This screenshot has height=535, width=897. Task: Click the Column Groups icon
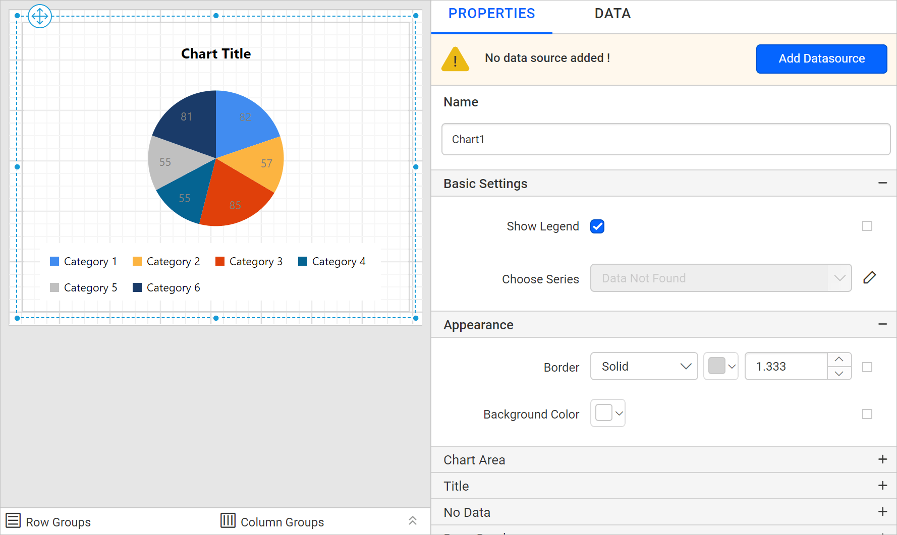[228, 520]
